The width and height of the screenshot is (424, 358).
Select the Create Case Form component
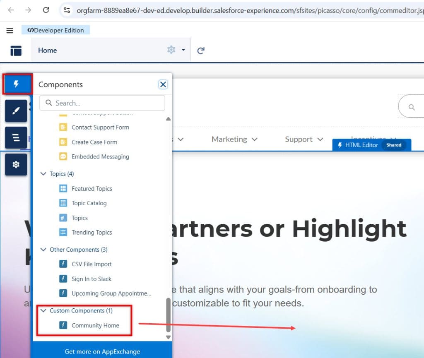94,142
